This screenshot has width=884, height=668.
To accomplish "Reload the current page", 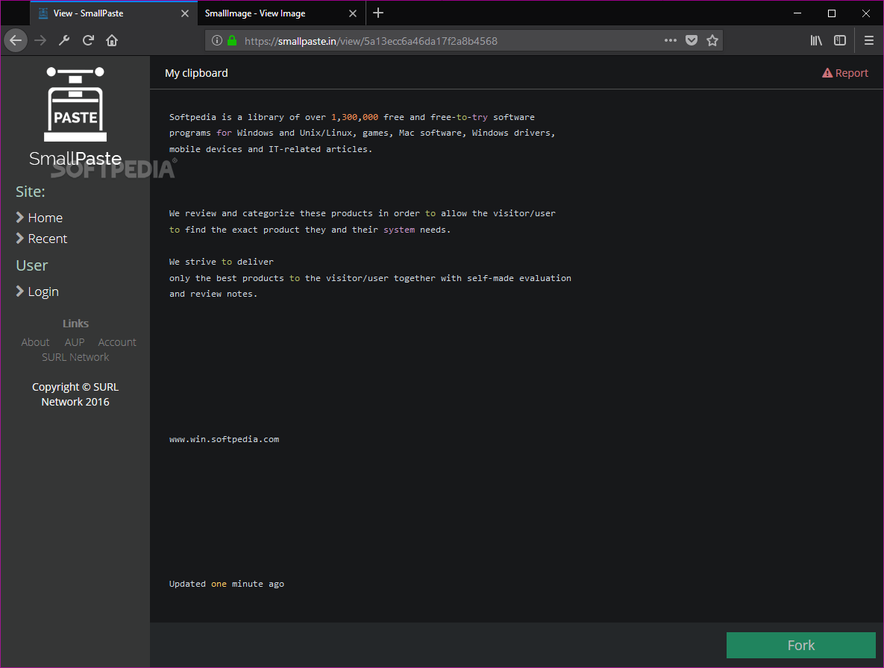I will [x=88, y=40].
